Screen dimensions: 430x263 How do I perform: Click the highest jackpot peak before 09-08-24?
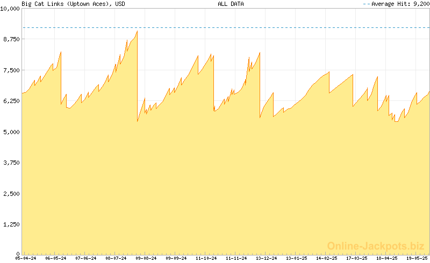coord(137,31)
